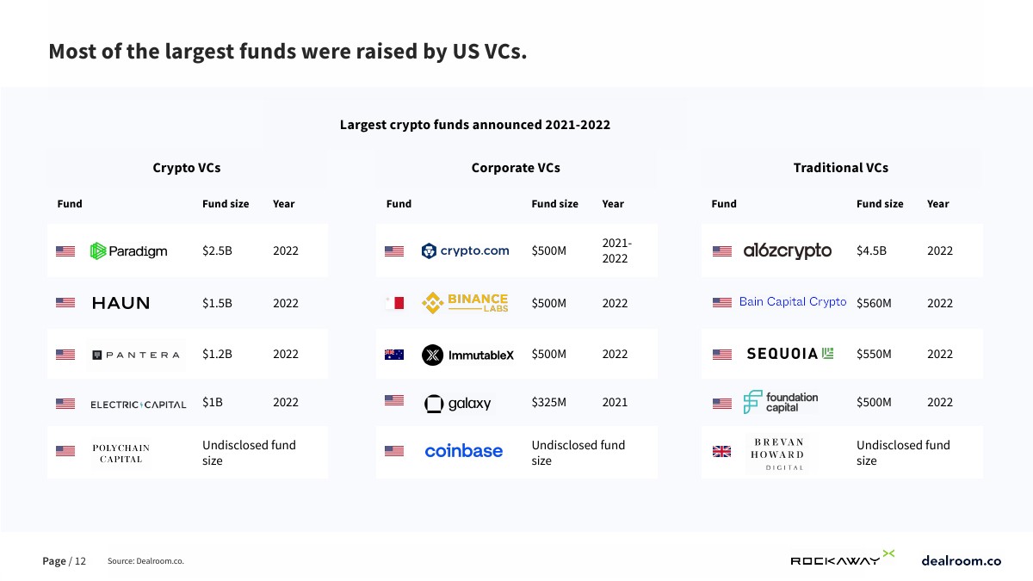Select the galaxy logo

(x=458, y=404)
